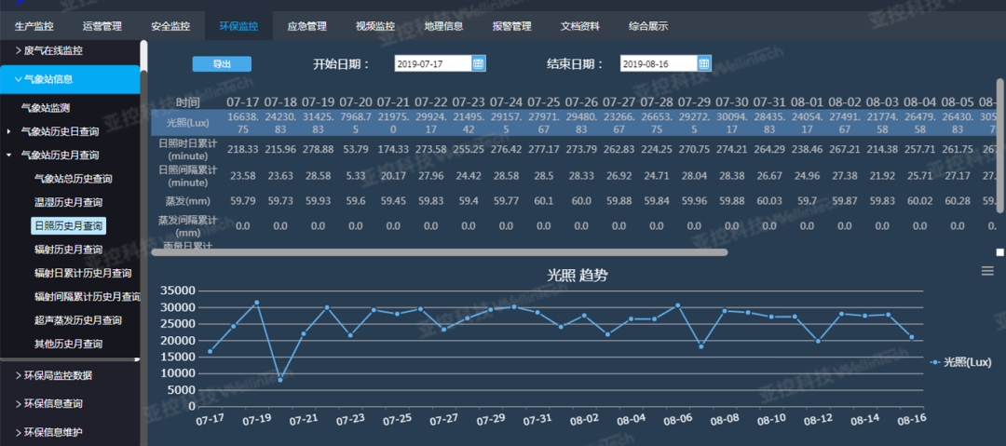Click the small white square below the table scrollbar
Image resolution: width=1006 pixels, height=446 pixels.
[x=999, y=252]
